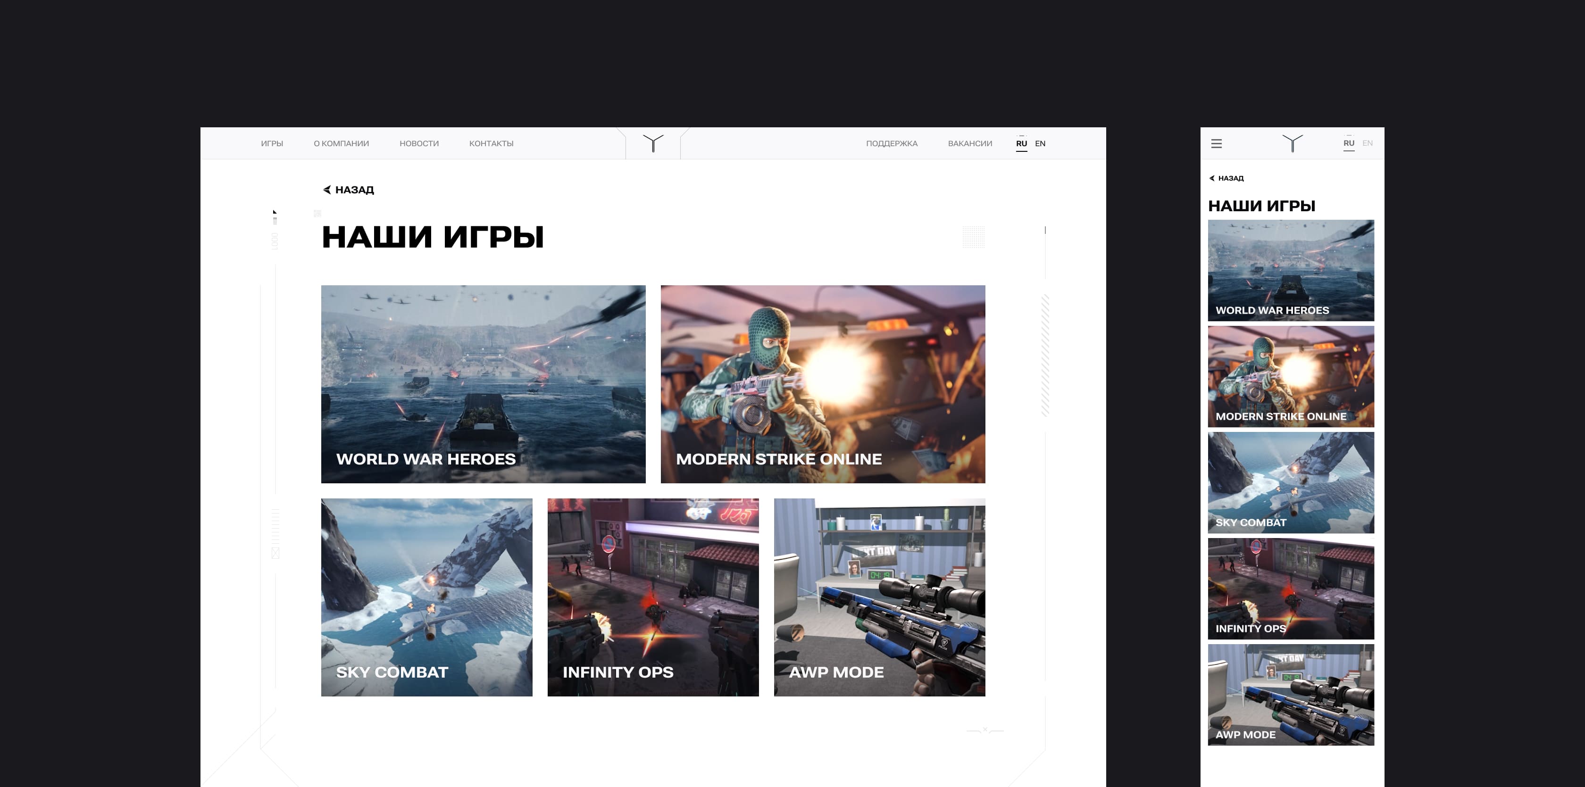Image resolution: width=1585 pixels, height=787 pixels.
Task: Open the ИГРЫ menu item
Action: [x=272, y=143]
